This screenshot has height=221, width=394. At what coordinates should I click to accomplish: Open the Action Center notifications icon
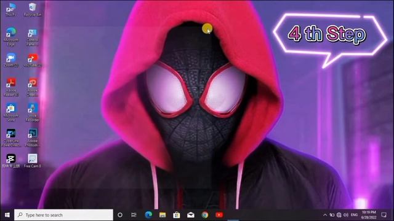[384, 215]
